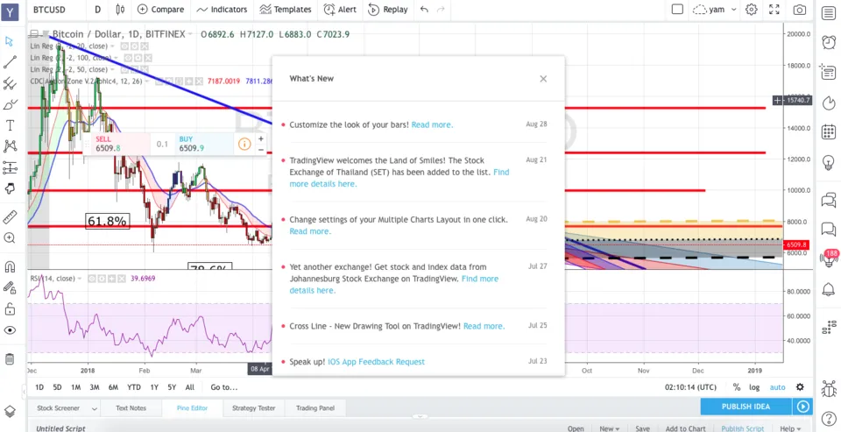
Task: Open the Stock Screener tab
Action: (x=59, y=407)
